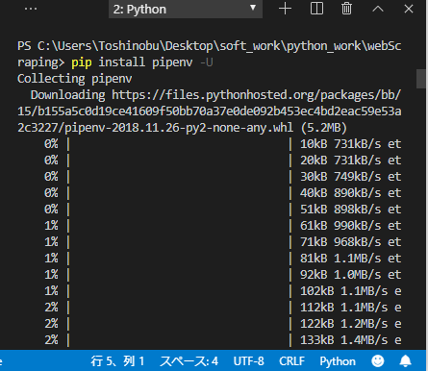Change line endings via 'CRLF' status item
Image resolution: width=428 pixels, height=371 pixels.
pyautogui.click(x=291, y=361)
